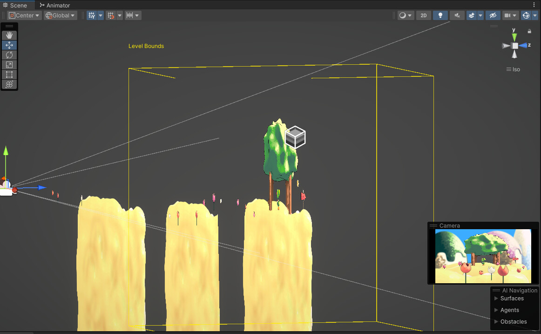Image resolution: width=541 pixels, height=334 pixels.
Task: Toggle scene visibility (crossed eye icon)
Action: pyautogui.click(x=493, y=15)
